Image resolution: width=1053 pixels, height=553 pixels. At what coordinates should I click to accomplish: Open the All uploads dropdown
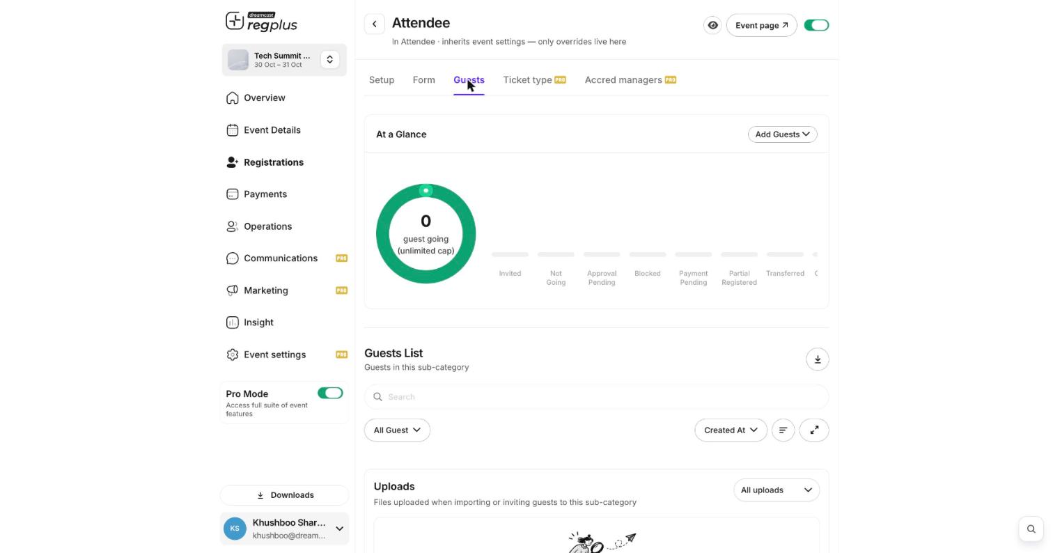[777, 490]
